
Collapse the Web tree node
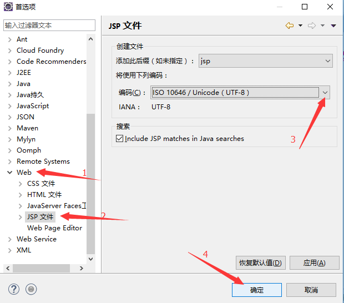[9, 173]
